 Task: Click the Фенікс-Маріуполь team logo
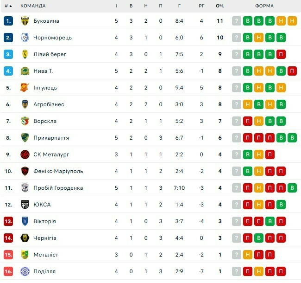pos(25,171)
